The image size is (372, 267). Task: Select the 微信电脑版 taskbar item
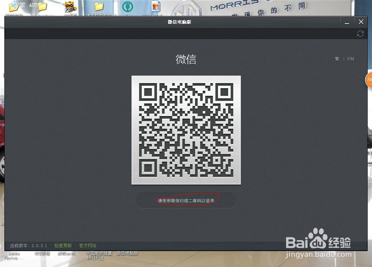pos(127,254)
